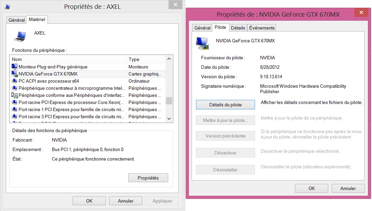Open the Détails tab
This screenshot has width=372, height=211.
click(x=238, y=28)
